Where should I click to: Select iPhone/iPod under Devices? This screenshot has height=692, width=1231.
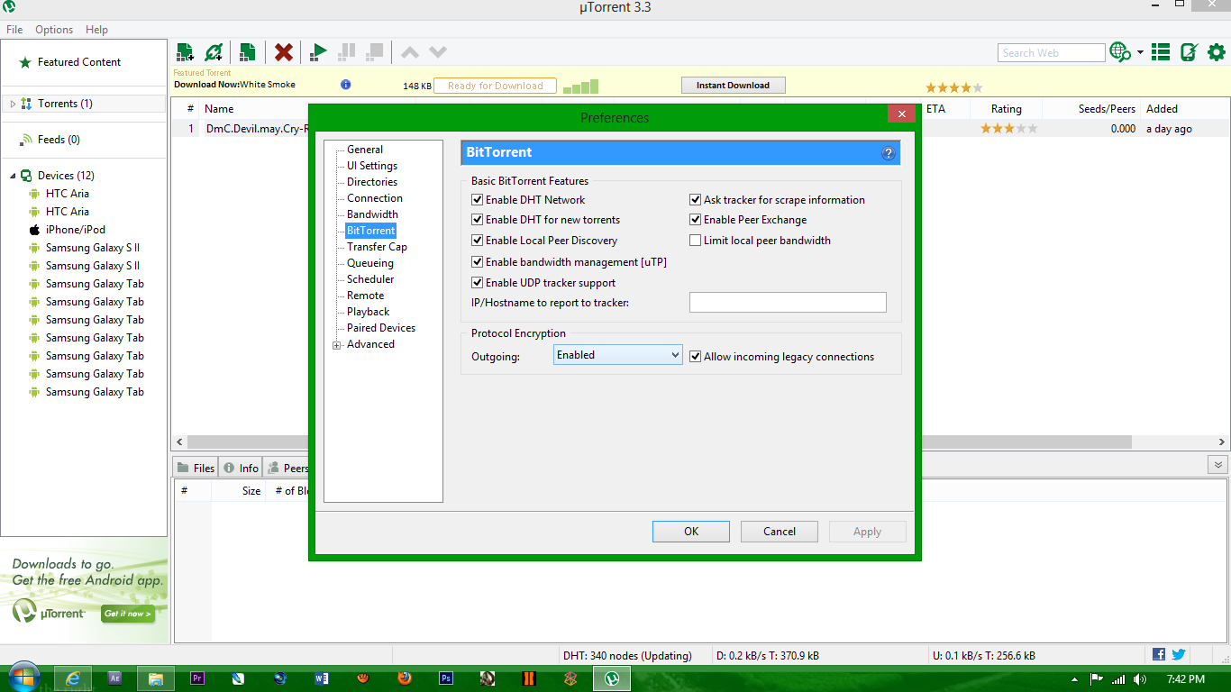coord(76,230)
